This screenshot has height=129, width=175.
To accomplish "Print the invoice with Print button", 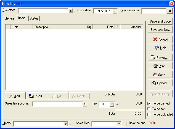I will tap(160, 66).
